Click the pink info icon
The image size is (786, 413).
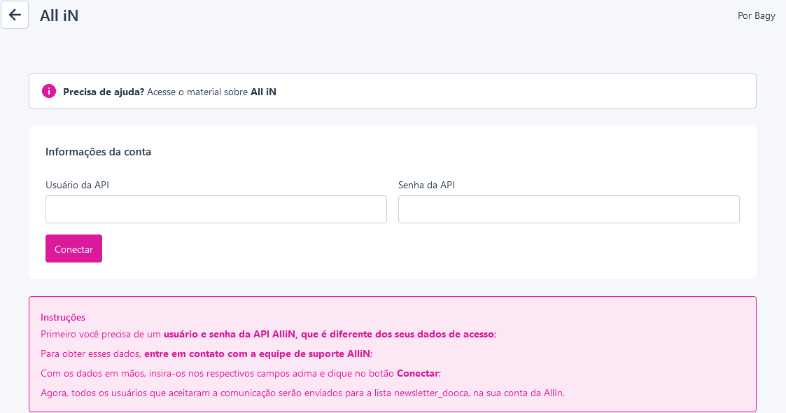(x=48, y=91)
